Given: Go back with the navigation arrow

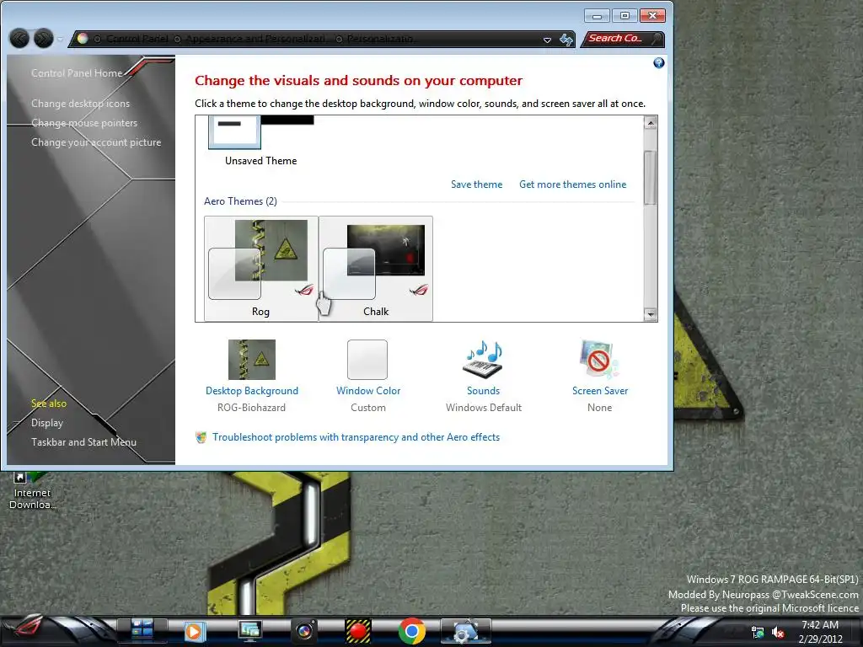Looking at the screenshot, I should pos(20,39).
